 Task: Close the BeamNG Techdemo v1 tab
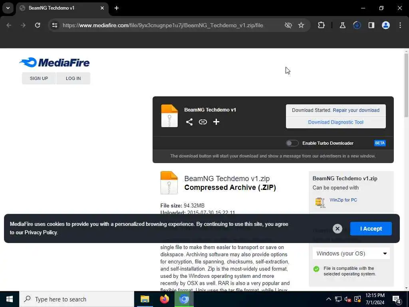[x=102, y=8]
